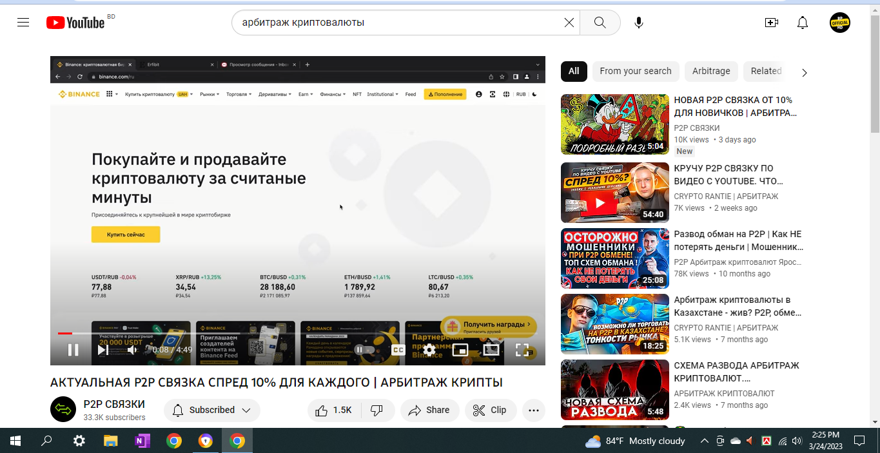Open the Subscribed notification dropdown
The image size is (880, 453).
(212, 410)
